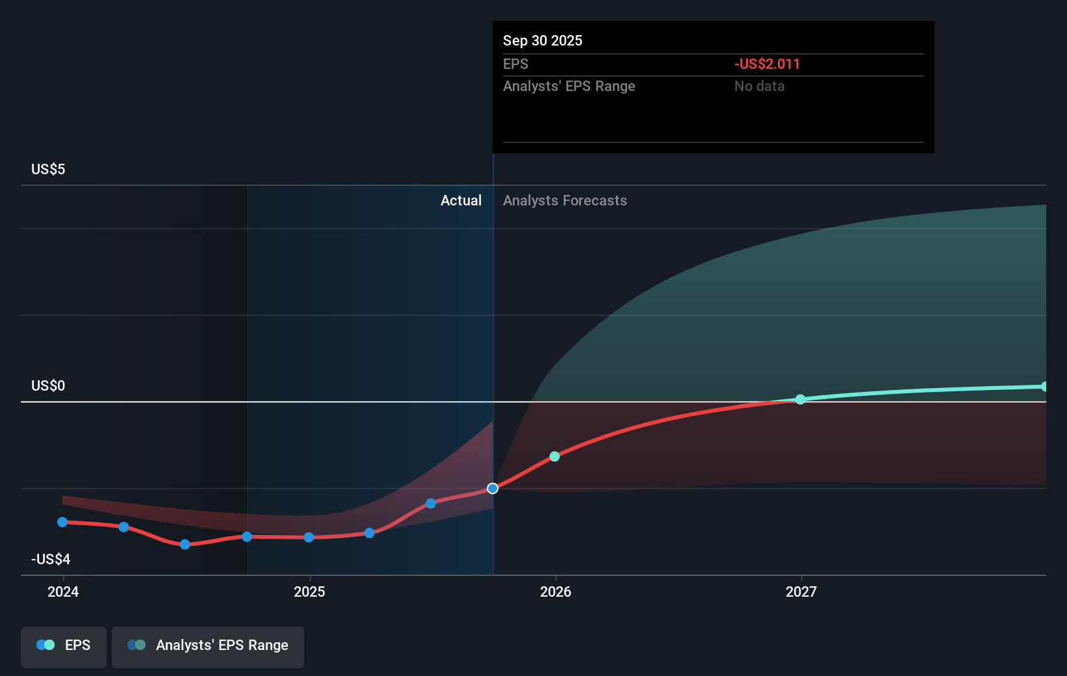The width and height of the screenshot is (1067, 676).
Task: Click the EPS legend color dot
Action: coord(44,645)
